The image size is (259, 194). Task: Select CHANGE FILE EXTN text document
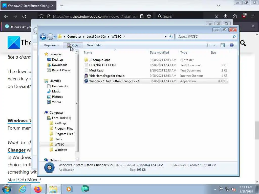(102, 65)
